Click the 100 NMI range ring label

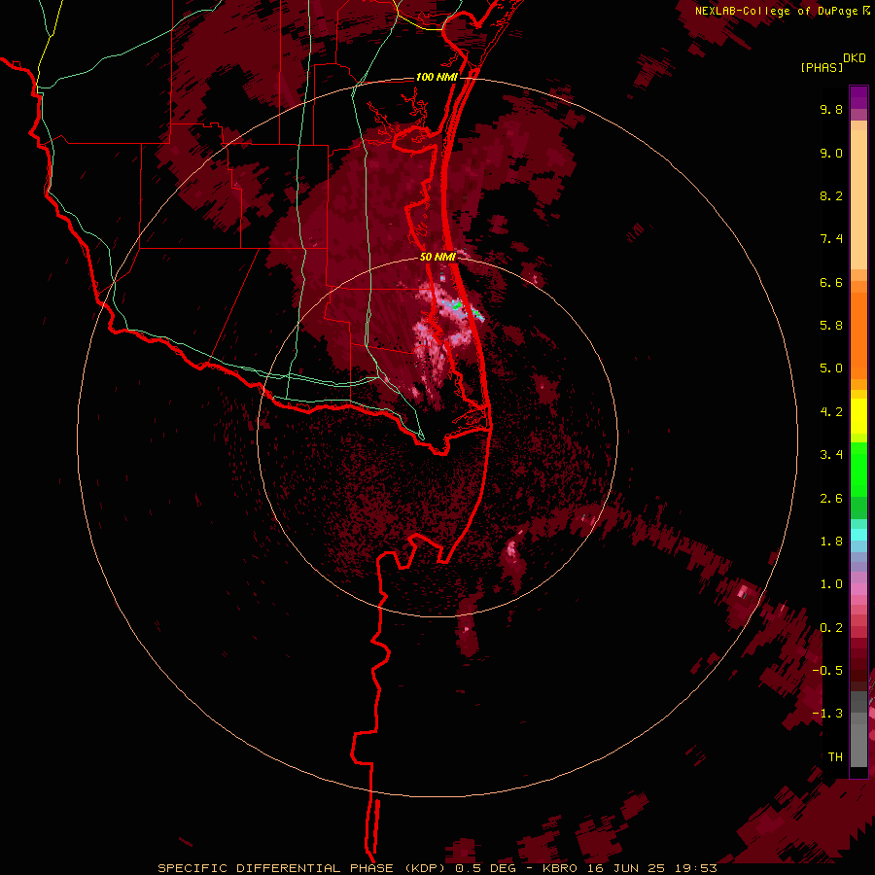tap(436, 77)
